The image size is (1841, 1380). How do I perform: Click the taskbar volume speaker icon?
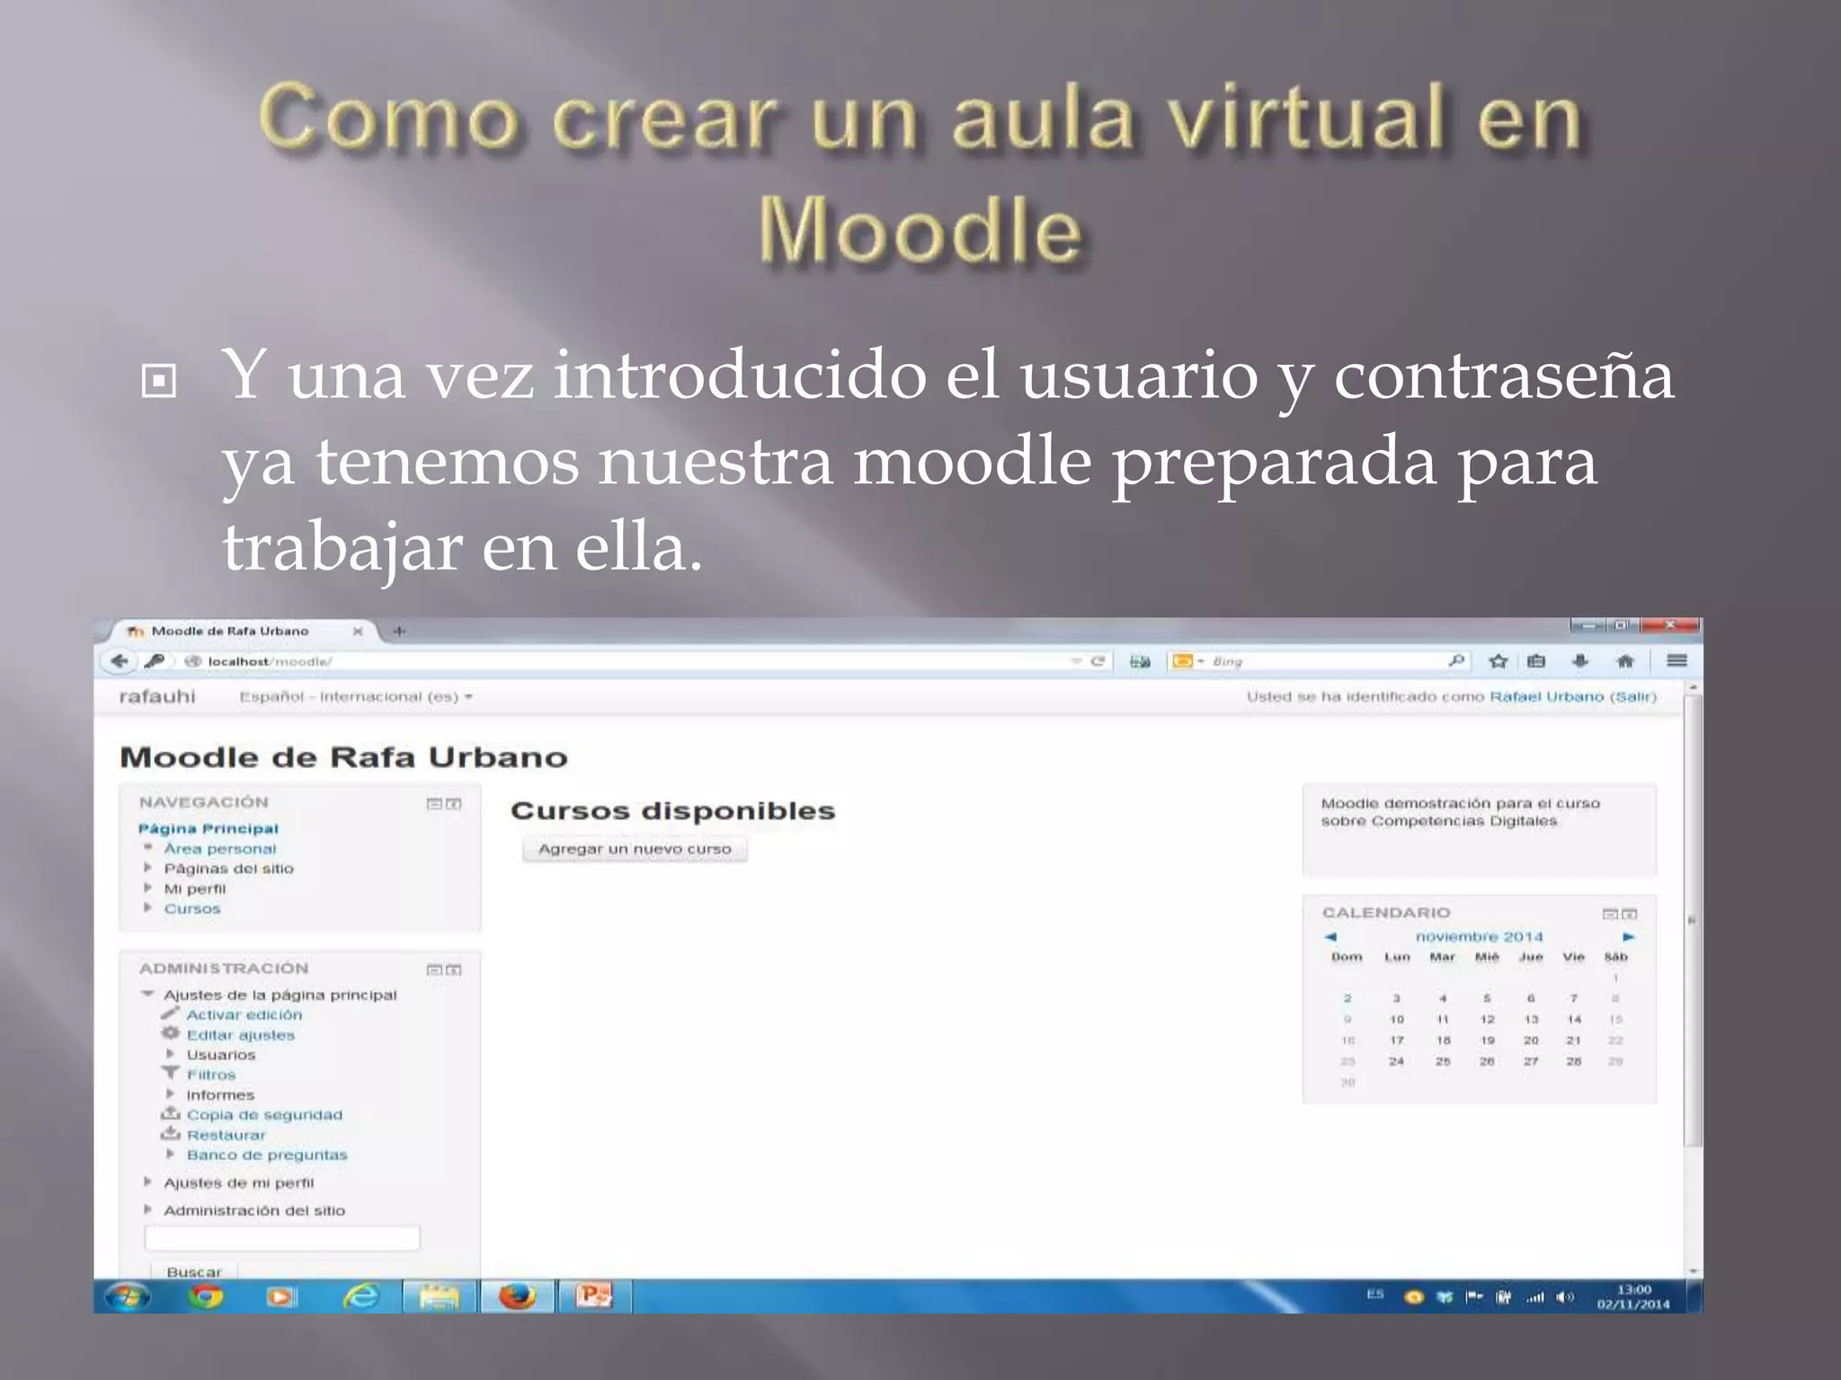click(x=1565, y=1296)
